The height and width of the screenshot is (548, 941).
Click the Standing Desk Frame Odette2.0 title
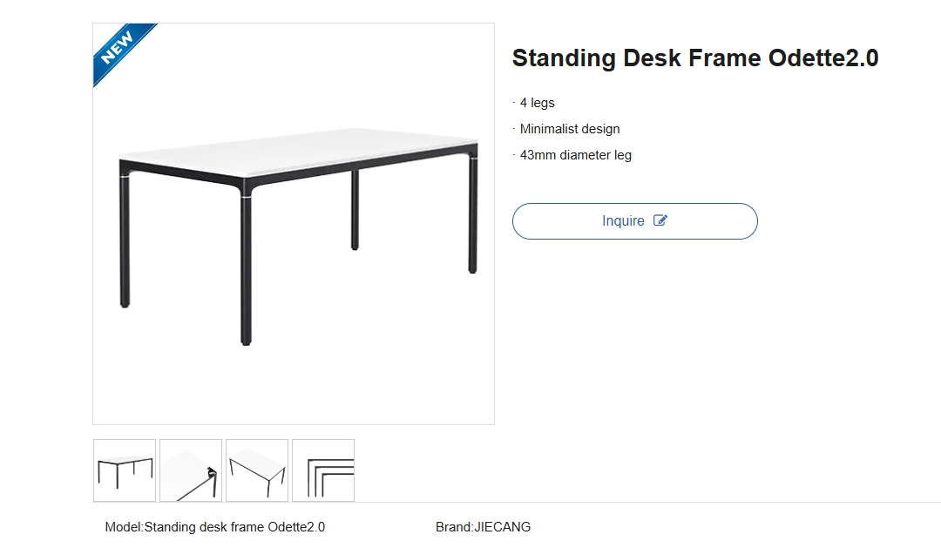click(x=695, y=58)
